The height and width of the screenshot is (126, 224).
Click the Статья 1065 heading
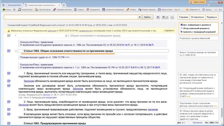click(x=55, y=123)
